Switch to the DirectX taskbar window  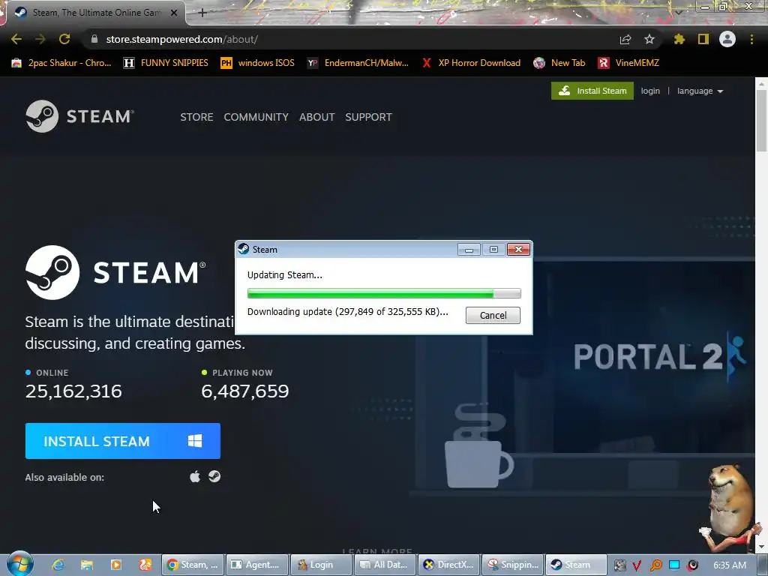point(449,565)
